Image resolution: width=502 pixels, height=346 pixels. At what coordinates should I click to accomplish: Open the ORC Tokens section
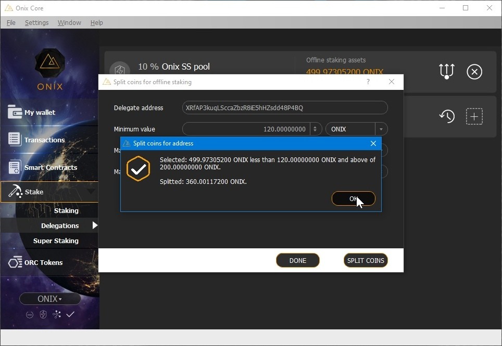[49, 262]
